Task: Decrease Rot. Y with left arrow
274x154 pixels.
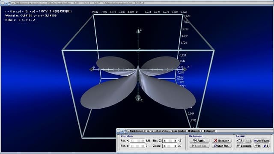Action: coord(132,146)
